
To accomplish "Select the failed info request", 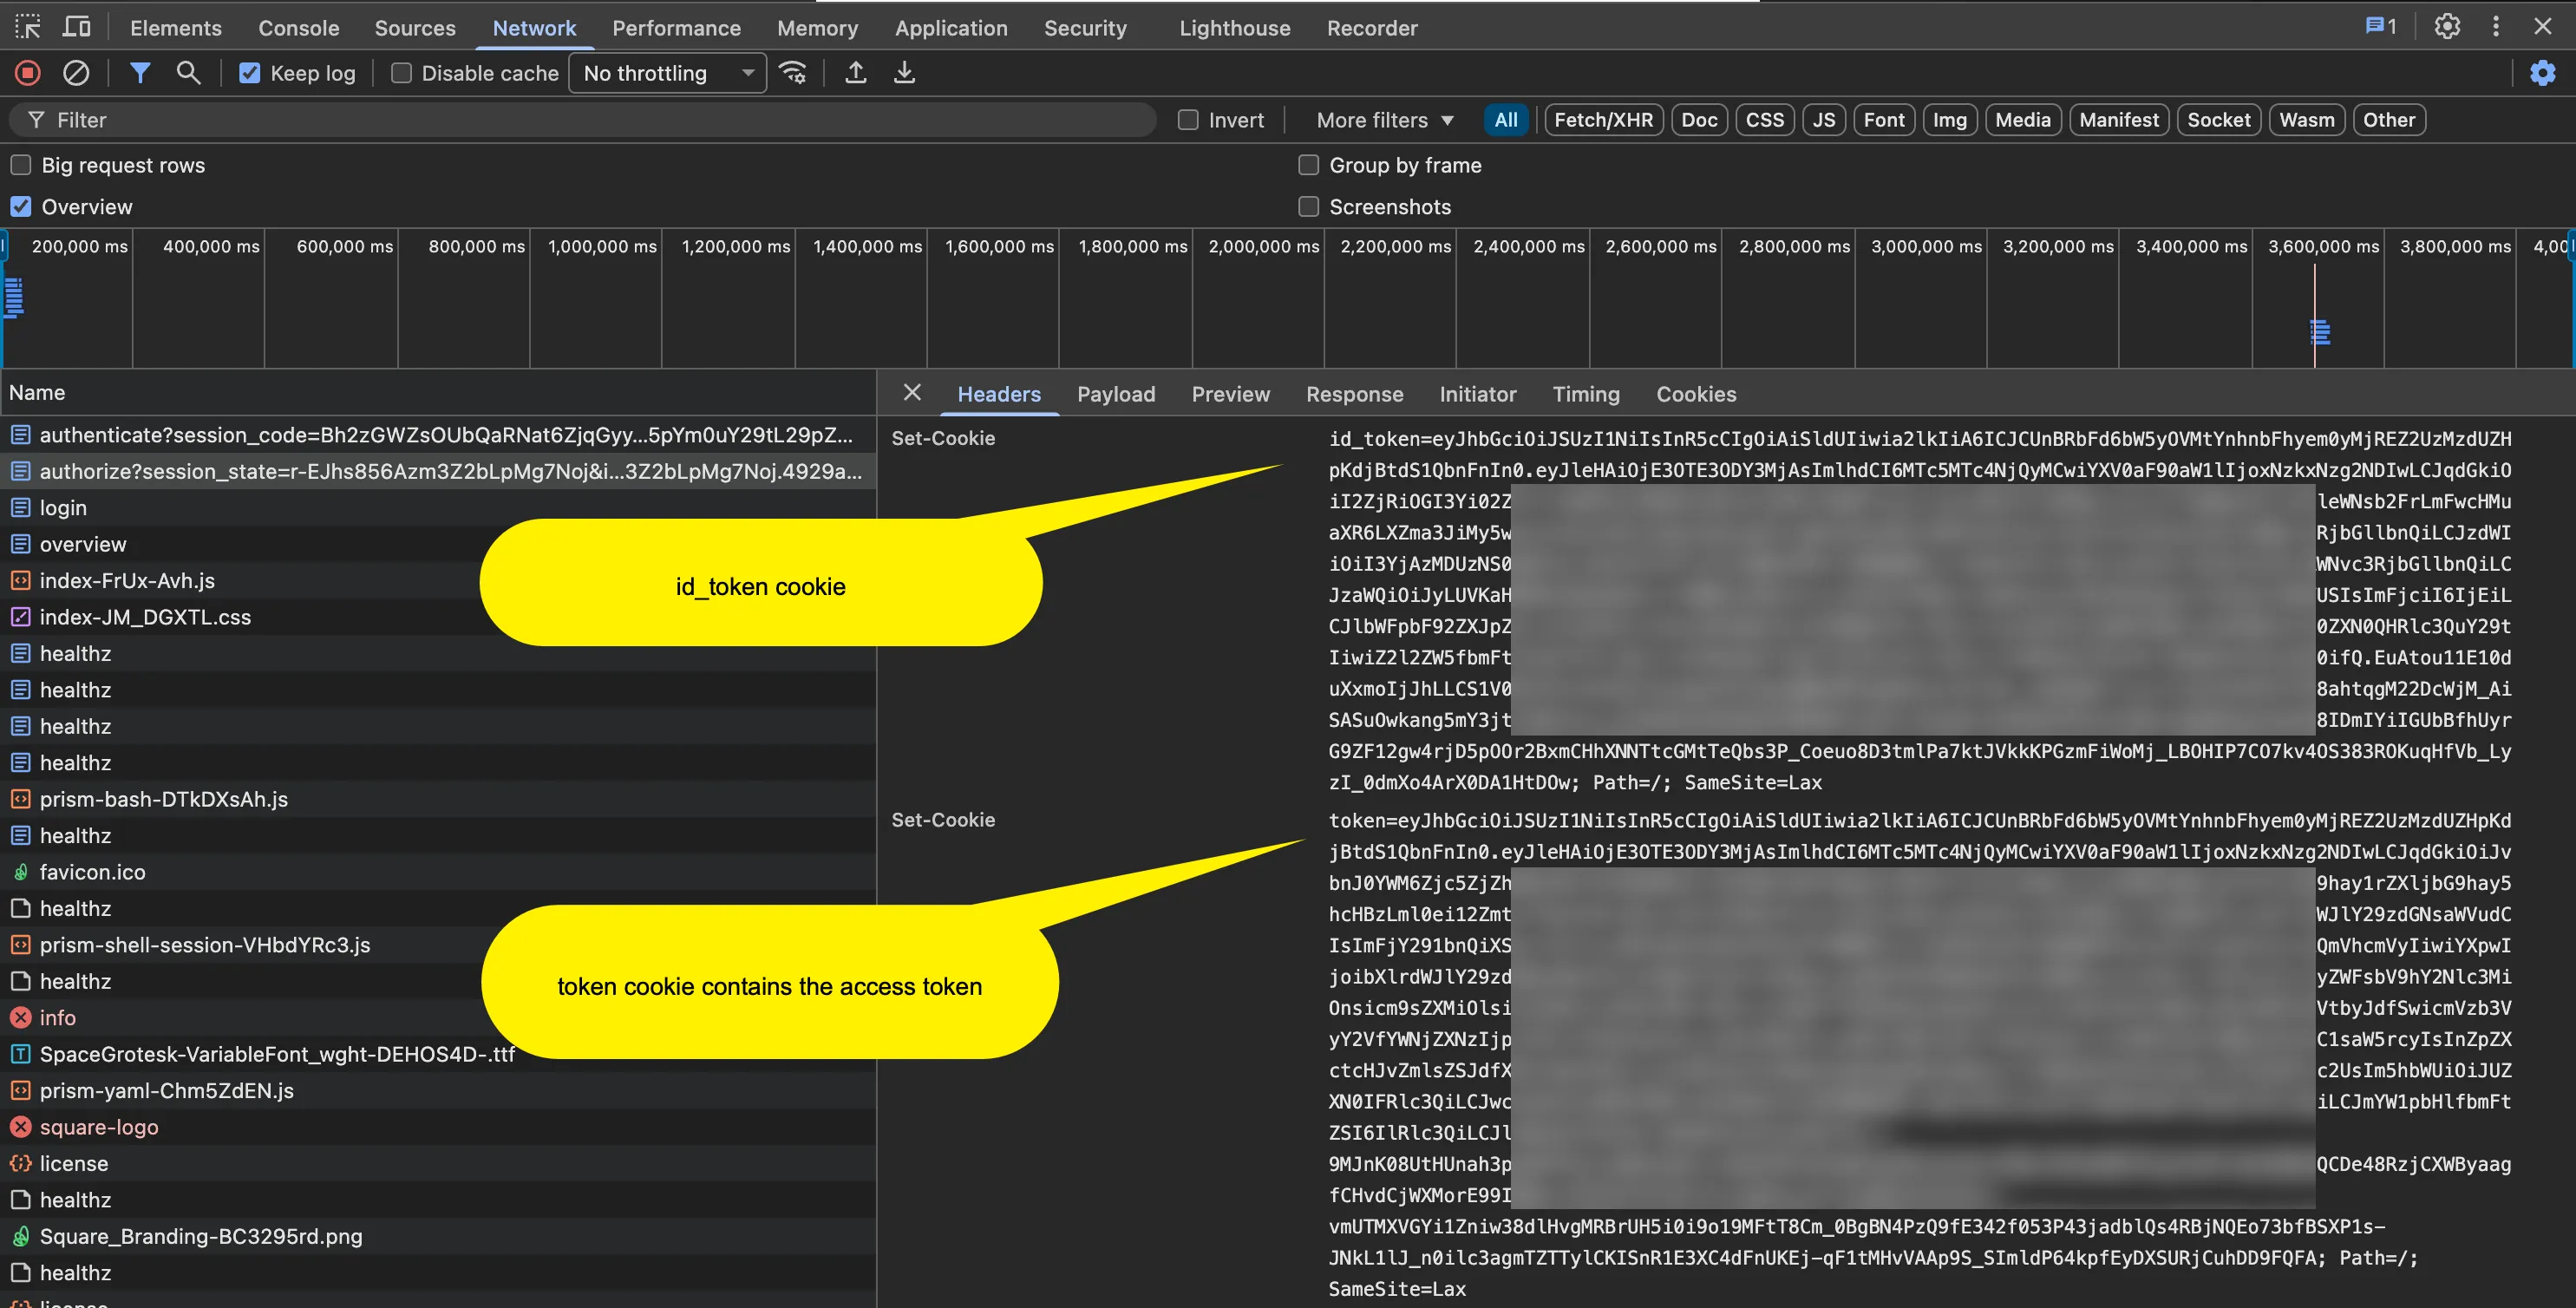I will tap(438, 1017).
